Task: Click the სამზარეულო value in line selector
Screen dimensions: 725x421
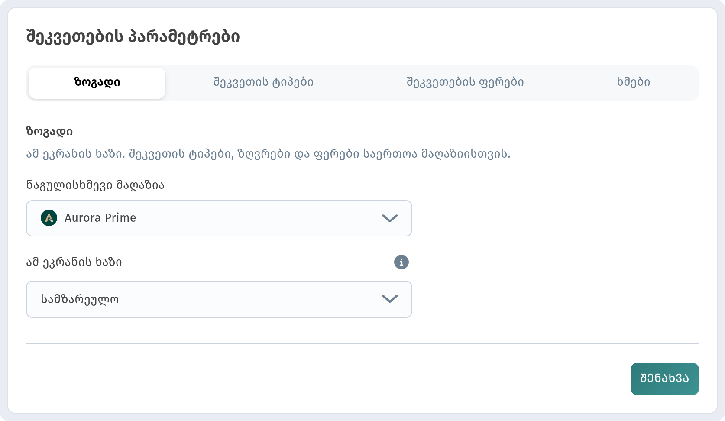Action: click(80, 299)
